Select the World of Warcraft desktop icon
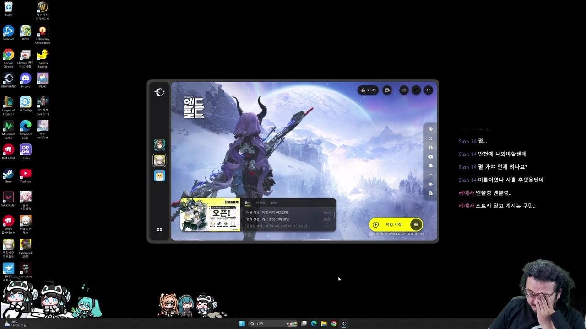Viewport: 586px width, 329px height. click(43, 11)
